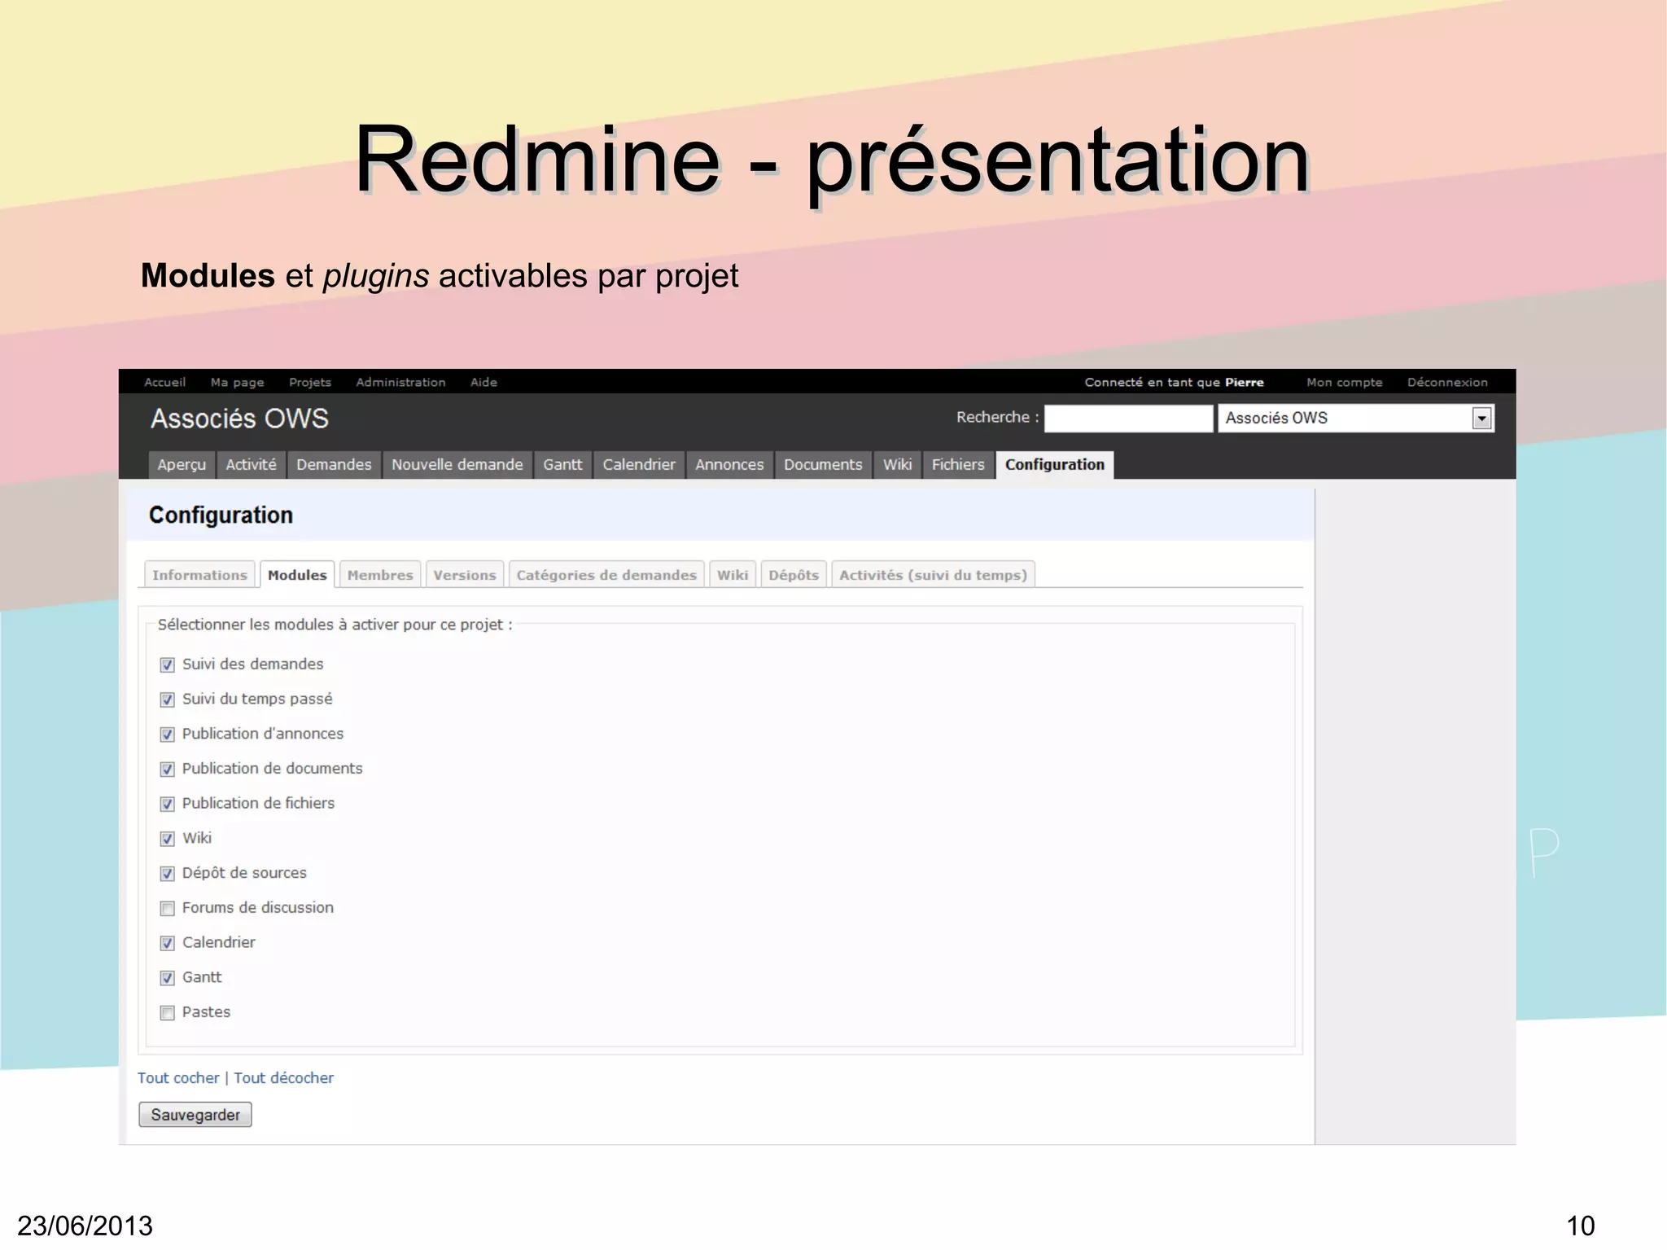Open the Demandes project tab
1667x1250 pixels.
point(334,465)
